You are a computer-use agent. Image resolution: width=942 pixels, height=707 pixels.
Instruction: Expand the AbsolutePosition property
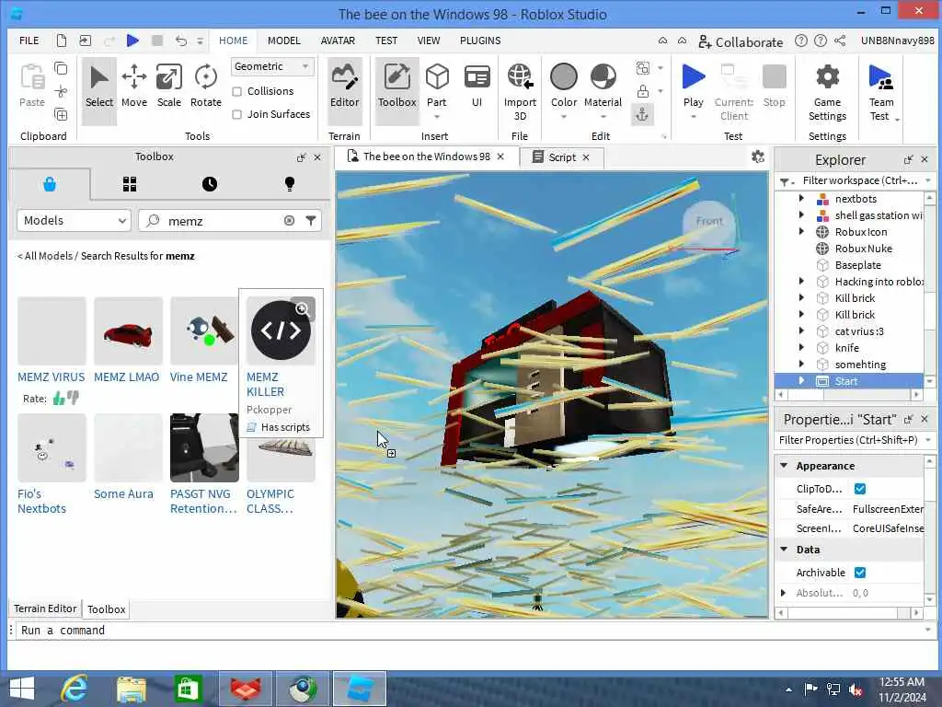784,593
